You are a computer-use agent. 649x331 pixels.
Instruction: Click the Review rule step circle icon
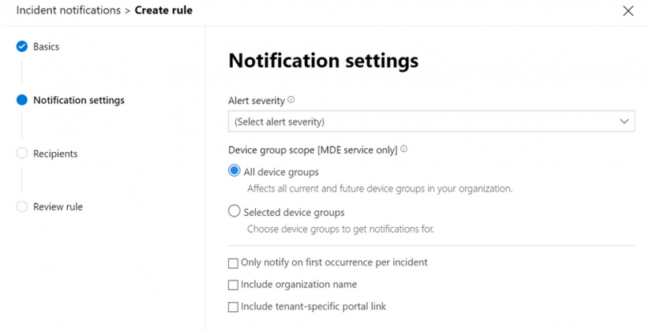coord(22,206)
